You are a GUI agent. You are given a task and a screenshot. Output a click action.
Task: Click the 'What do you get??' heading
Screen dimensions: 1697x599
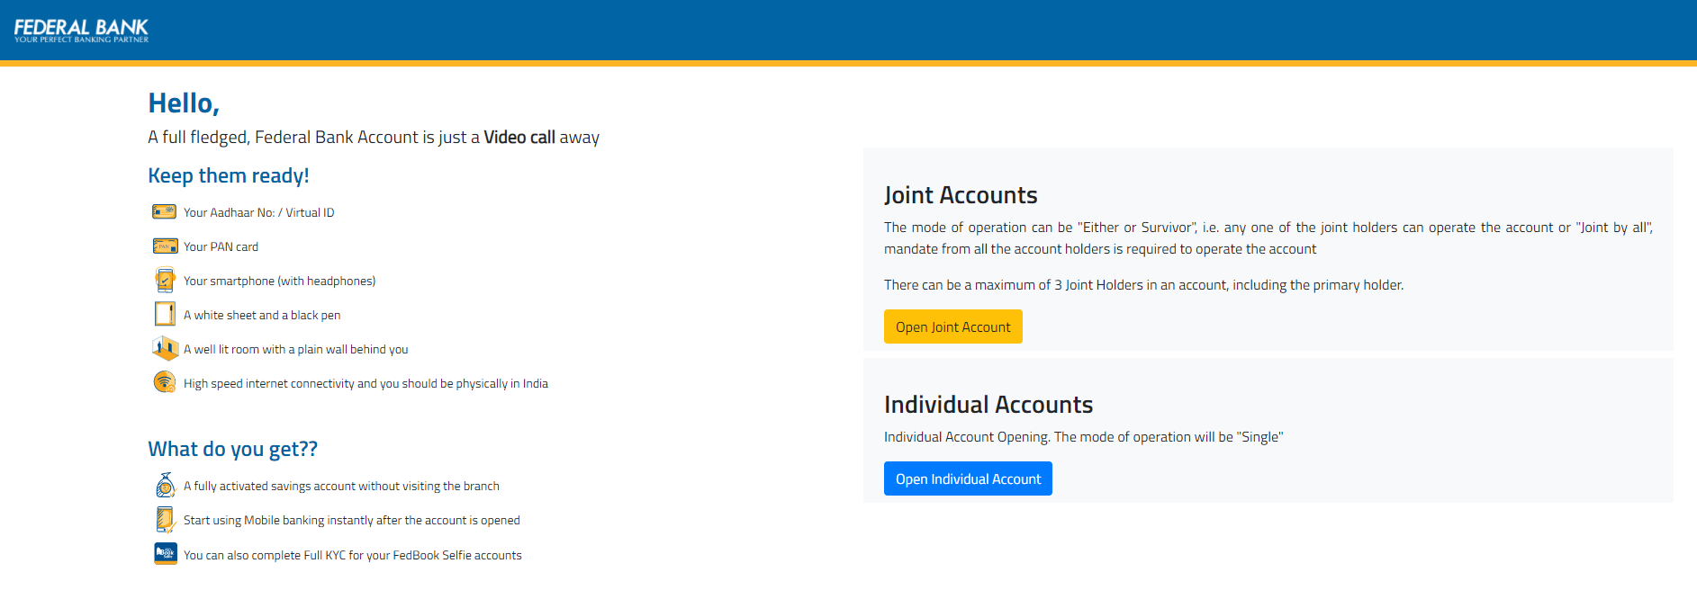(x=232, y=449)
